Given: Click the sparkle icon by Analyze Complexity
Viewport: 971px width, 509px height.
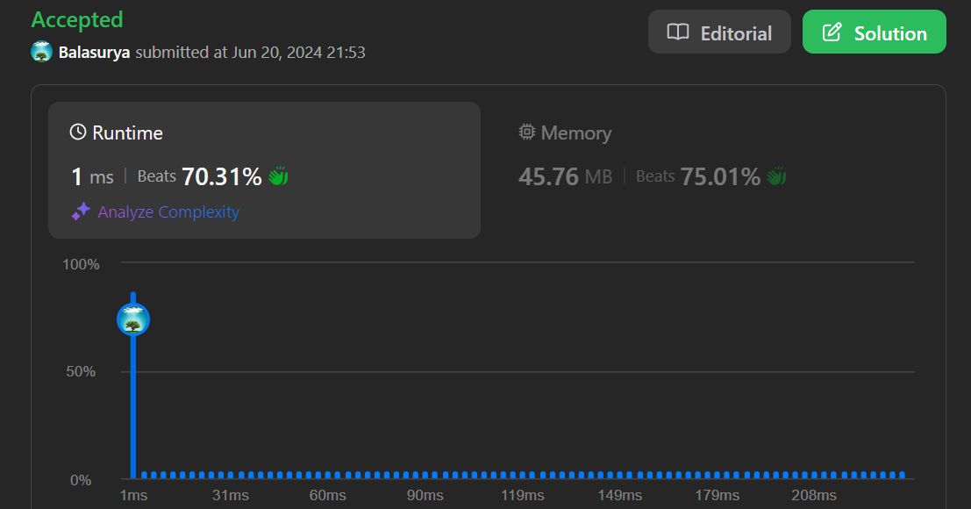Looking at the screenshot, I should [x=81, y=211].
